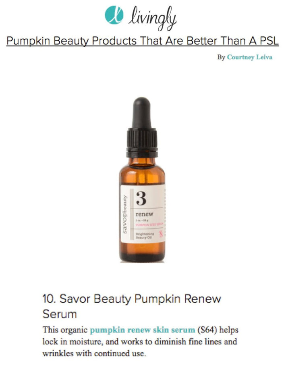Screen dimensions: 282x376
Task: Click the large number 3 on bottle label
Action: 141,198
